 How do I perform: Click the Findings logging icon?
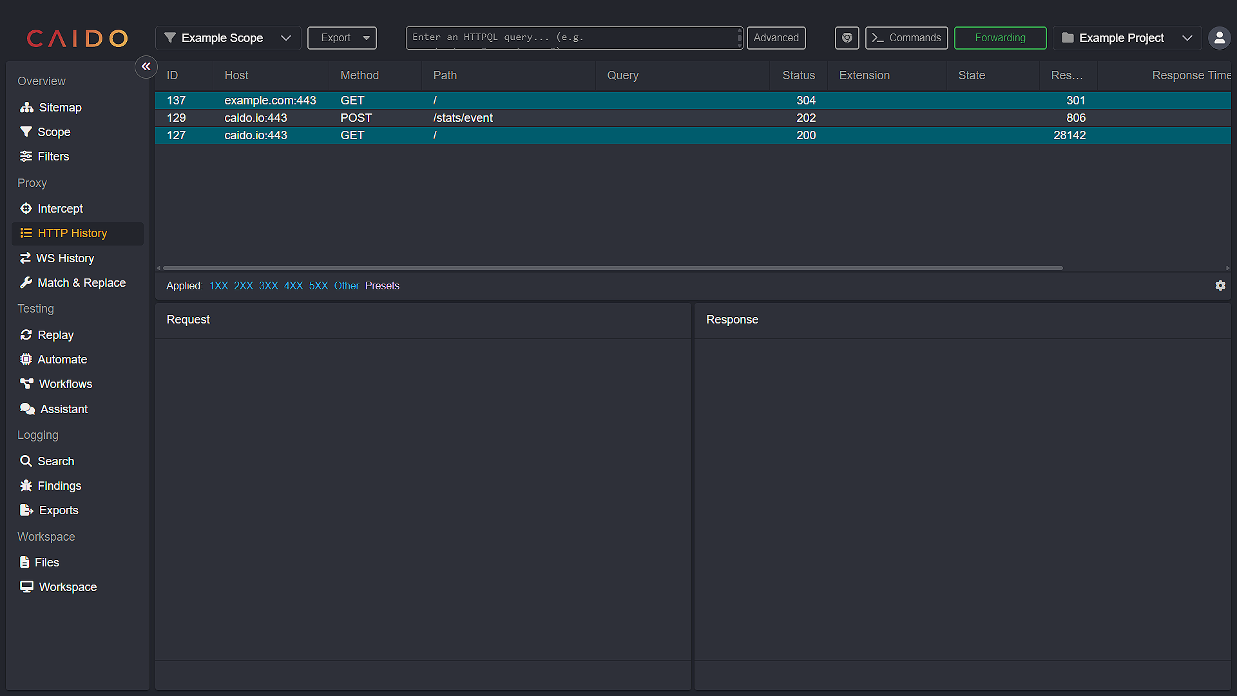pyautogui.click(x=26, y=485)
